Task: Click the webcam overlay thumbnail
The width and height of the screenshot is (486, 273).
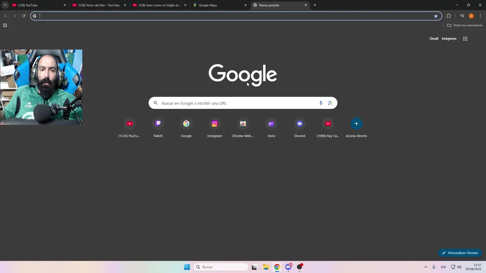Action: (x=41, y=87)
